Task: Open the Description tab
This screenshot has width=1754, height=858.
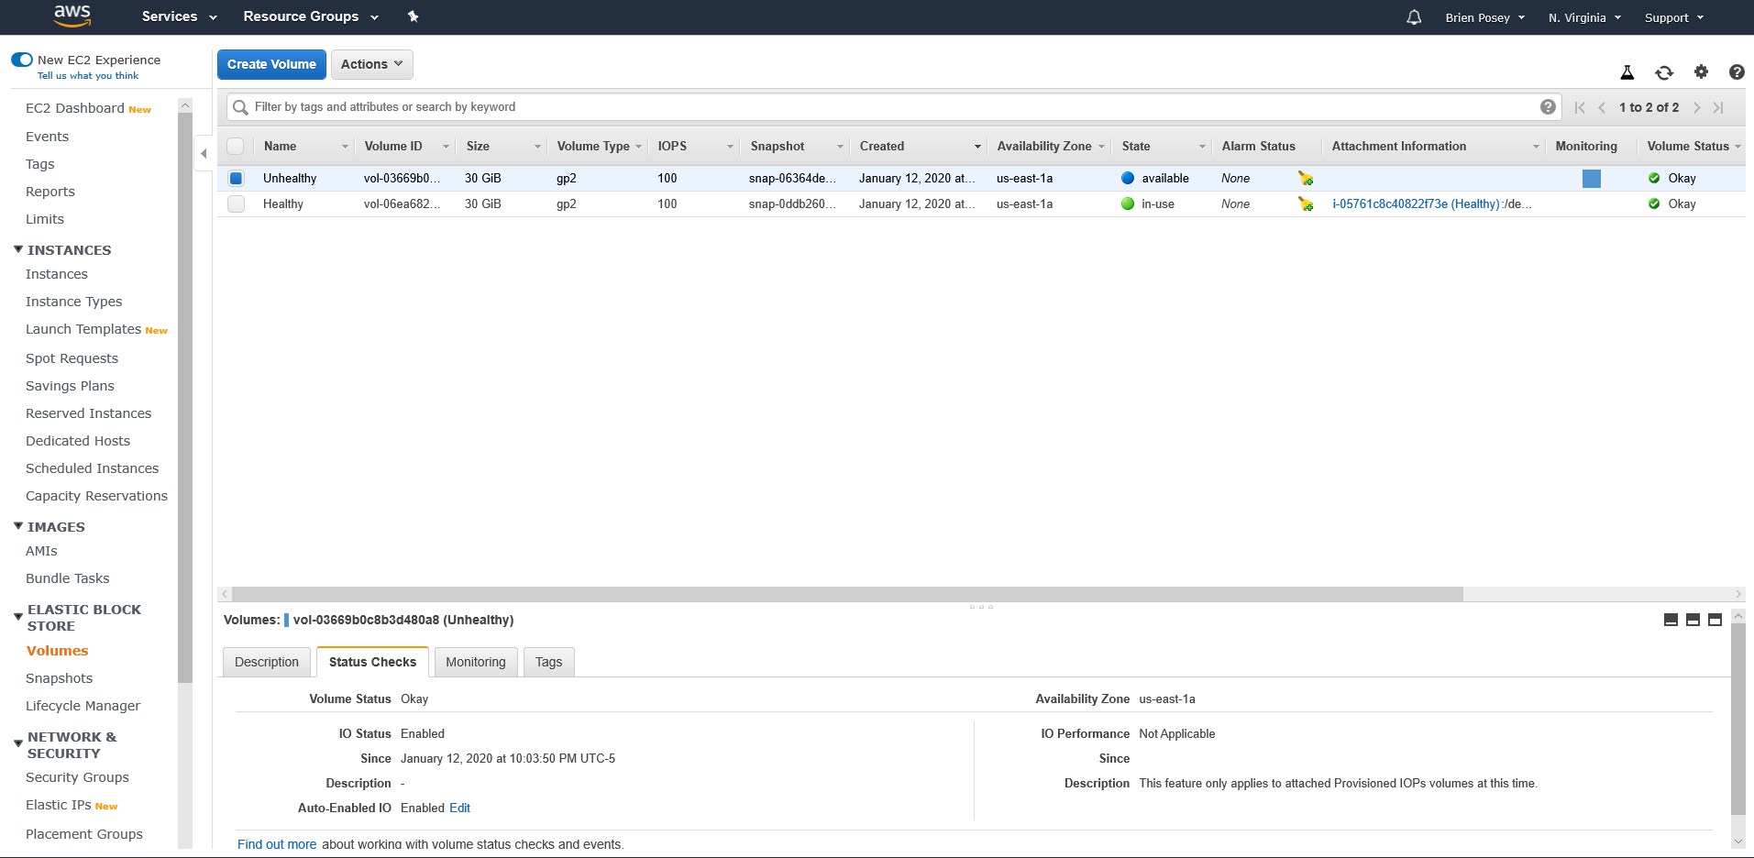Action: (267, 662)
